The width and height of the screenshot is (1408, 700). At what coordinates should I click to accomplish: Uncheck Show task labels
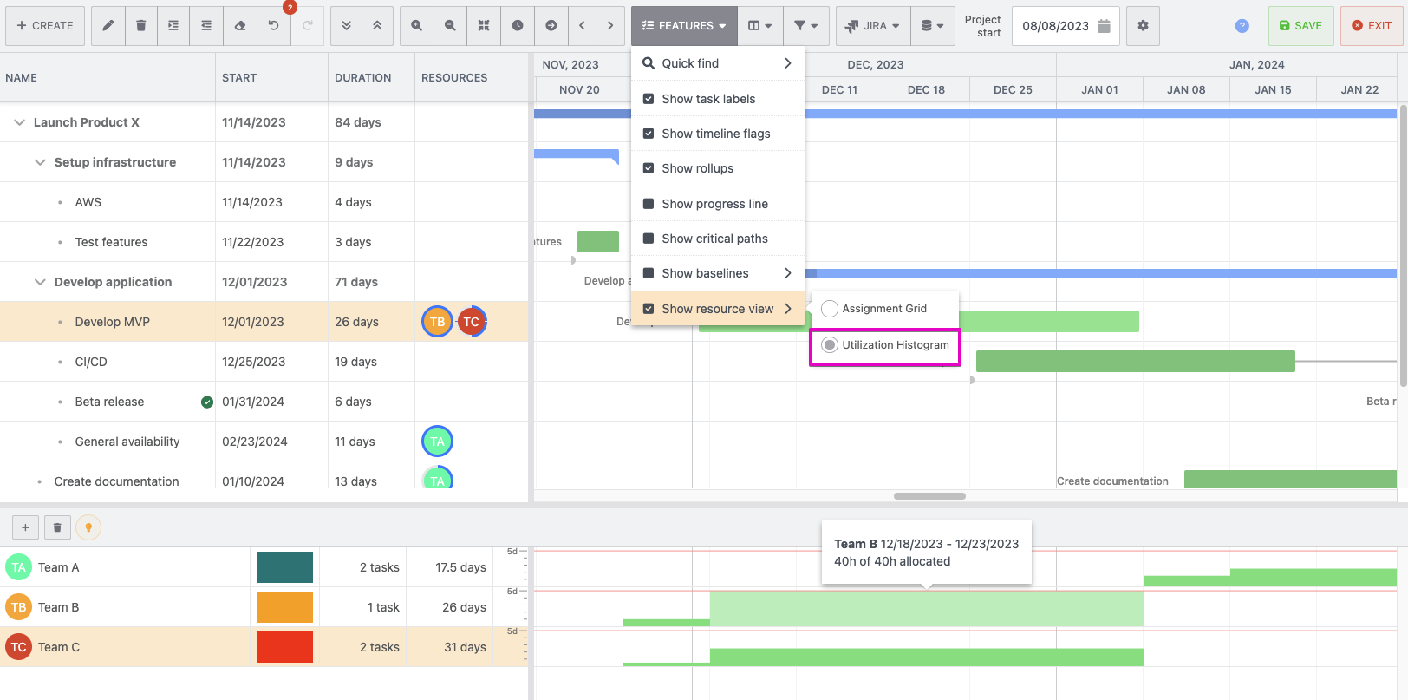click(x=649, y=99)
